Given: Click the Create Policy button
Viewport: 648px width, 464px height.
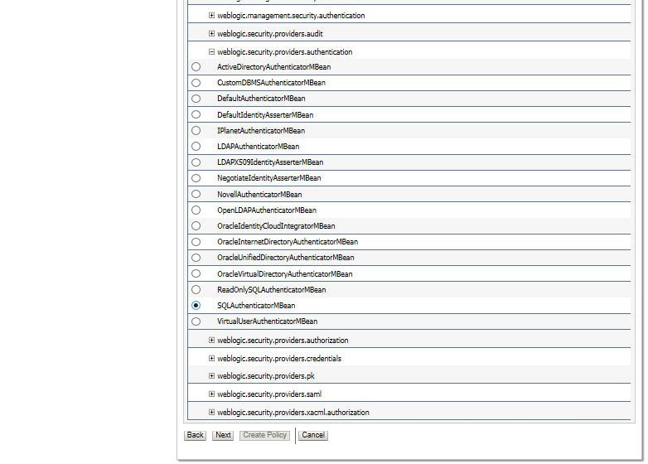Looking at the screenshot, I should pos(265,435).
